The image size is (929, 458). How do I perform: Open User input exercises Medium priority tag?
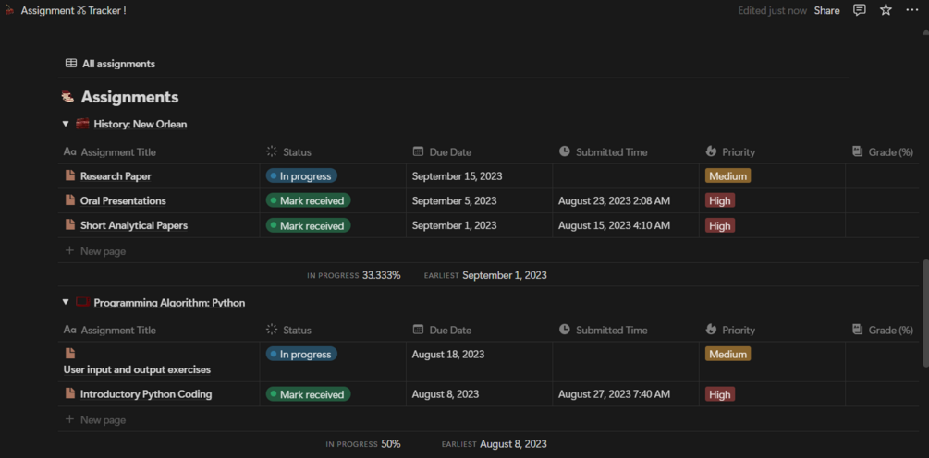pos(727,354)
